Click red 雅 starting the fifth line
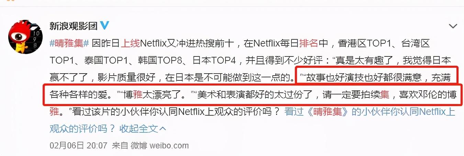The width and height of the screenshot is (464, 156). (55, 112)
